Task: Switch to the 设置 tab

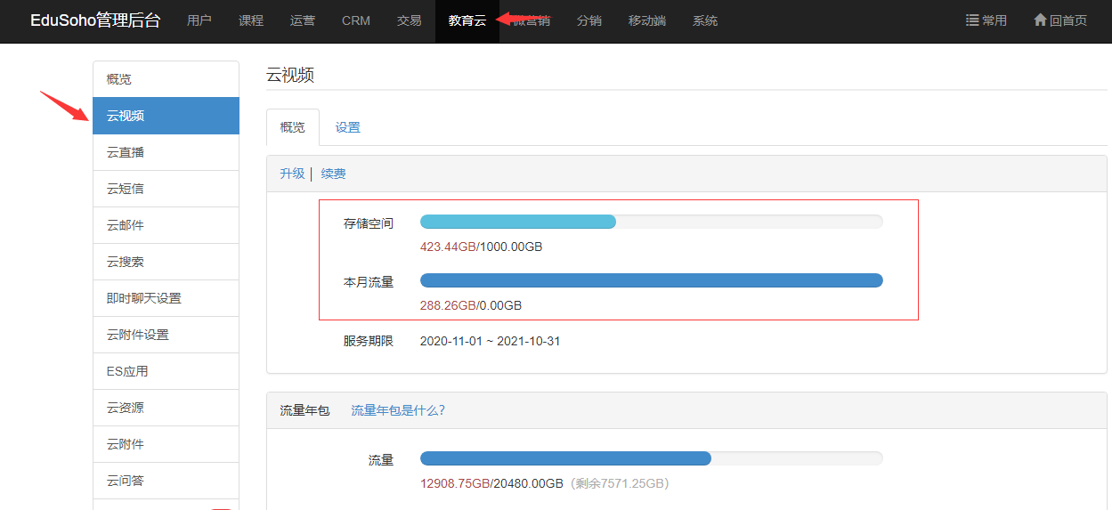Action: (x=347, y=127)
